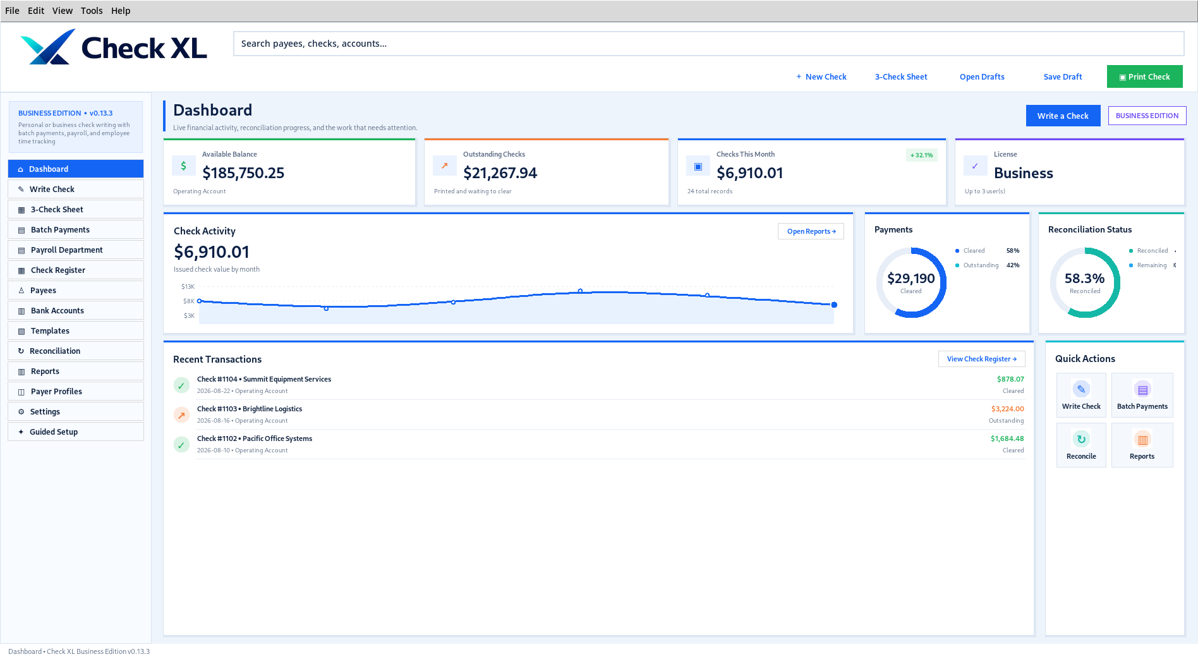
Task: Click the Reconciliation refresh icon in sidebar
Action: coord(21,351)
